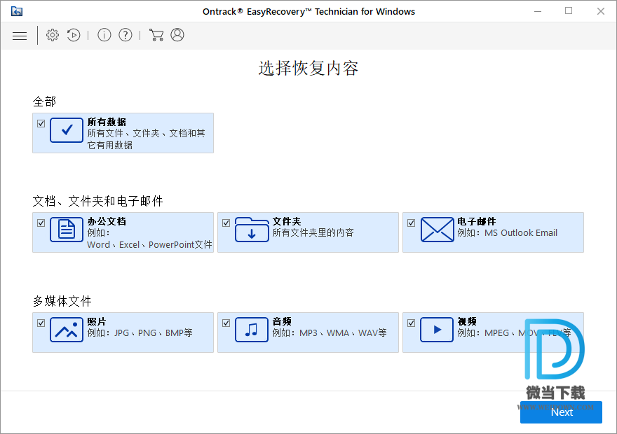Toggle the 照片 checkbox
Viewport: 617px width, 434px height.
pos(41,323)
